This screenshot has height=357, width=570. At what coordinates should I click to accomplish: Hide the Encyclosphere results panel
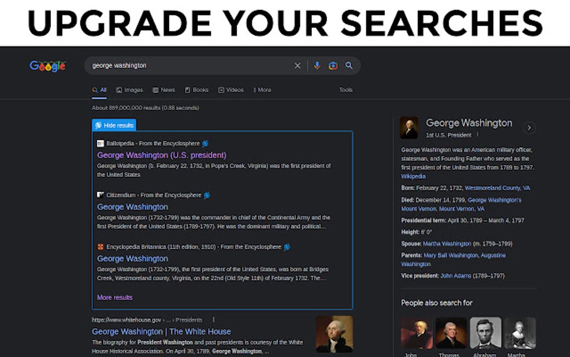117,125
